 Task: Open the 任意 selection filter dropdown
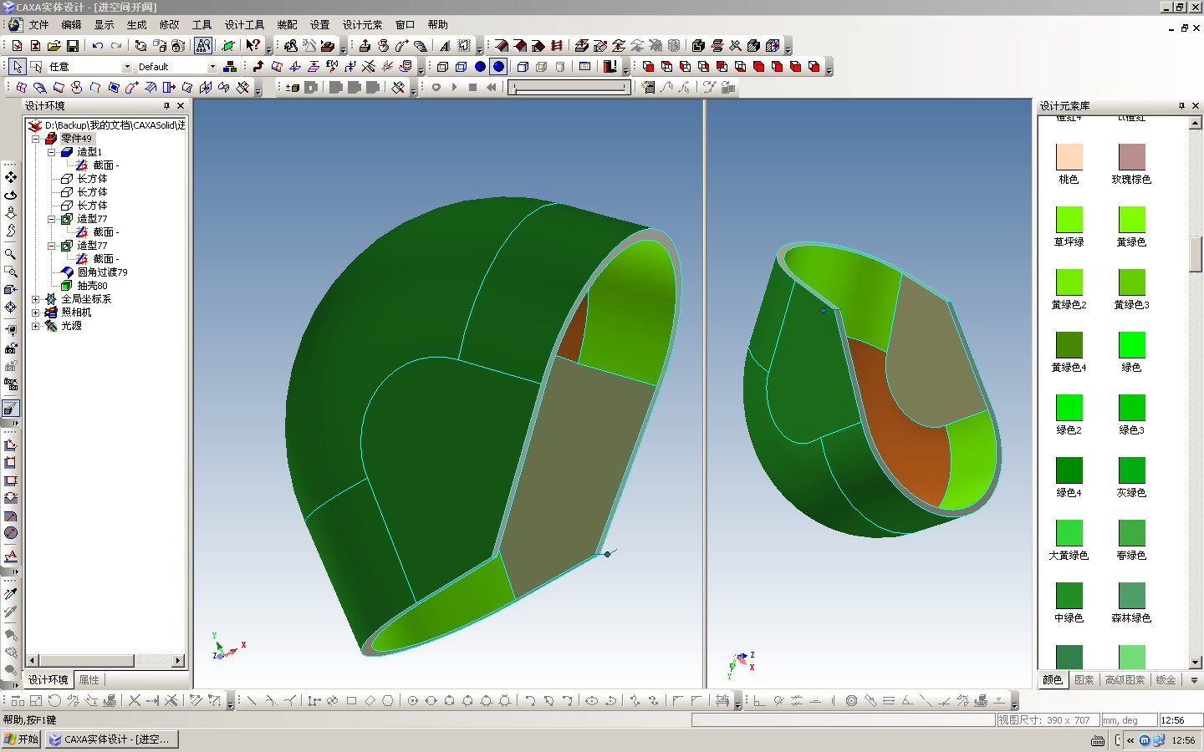pos(127,67)
